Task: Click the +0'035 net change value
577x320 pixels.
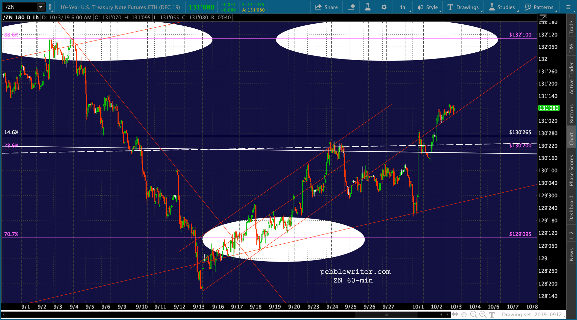Action: pos(228,5)
